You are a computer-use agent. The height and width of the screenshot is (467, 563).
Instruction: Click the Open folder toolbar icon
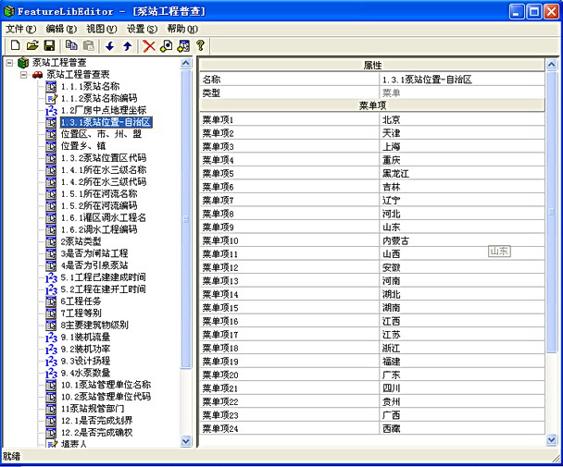pyautogui.click(x=32, y=45)
